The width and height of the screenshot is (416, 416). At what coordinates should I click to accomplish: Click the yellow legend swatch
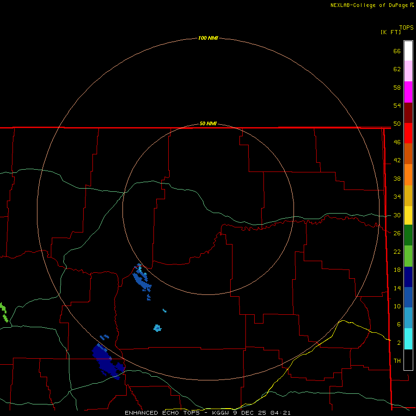408,215
